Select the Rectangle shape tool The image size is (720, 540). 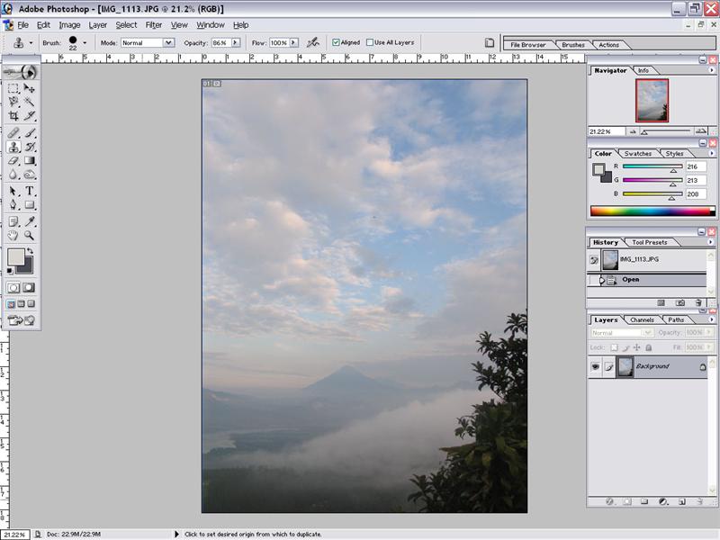pyautogui.click(x=30, y=205)
